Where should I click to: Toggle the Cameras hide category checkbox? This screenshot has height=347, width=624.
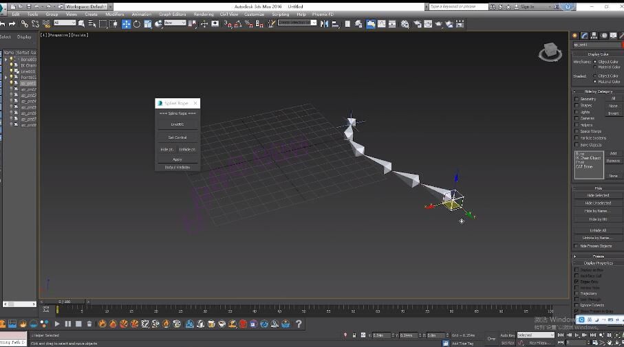(x=577, y=118)
